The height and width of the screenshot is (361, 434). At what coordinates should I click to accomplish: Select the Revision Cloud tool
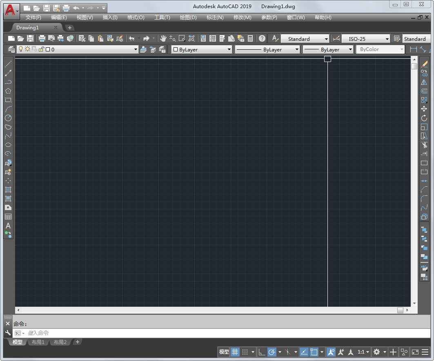pos(8,127)
